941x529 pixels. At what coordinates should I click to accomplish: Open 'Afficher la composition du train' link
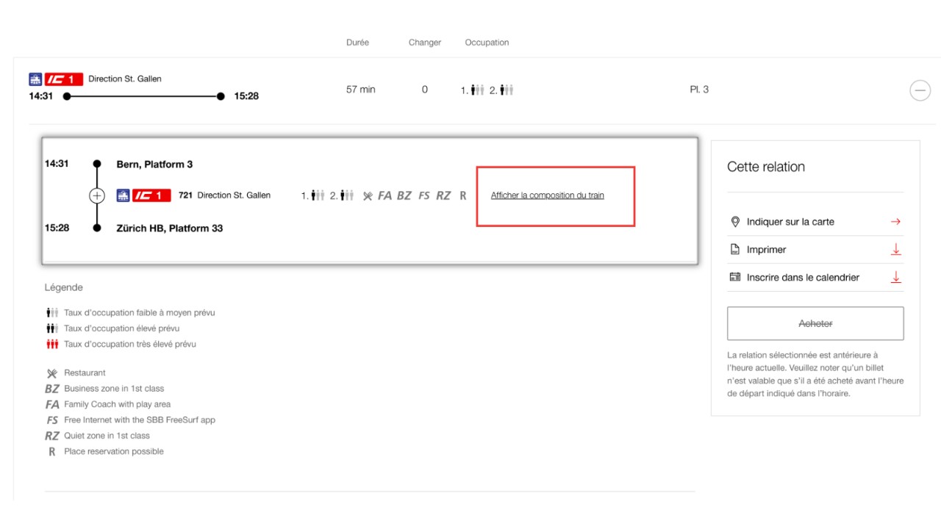(547, 195)
